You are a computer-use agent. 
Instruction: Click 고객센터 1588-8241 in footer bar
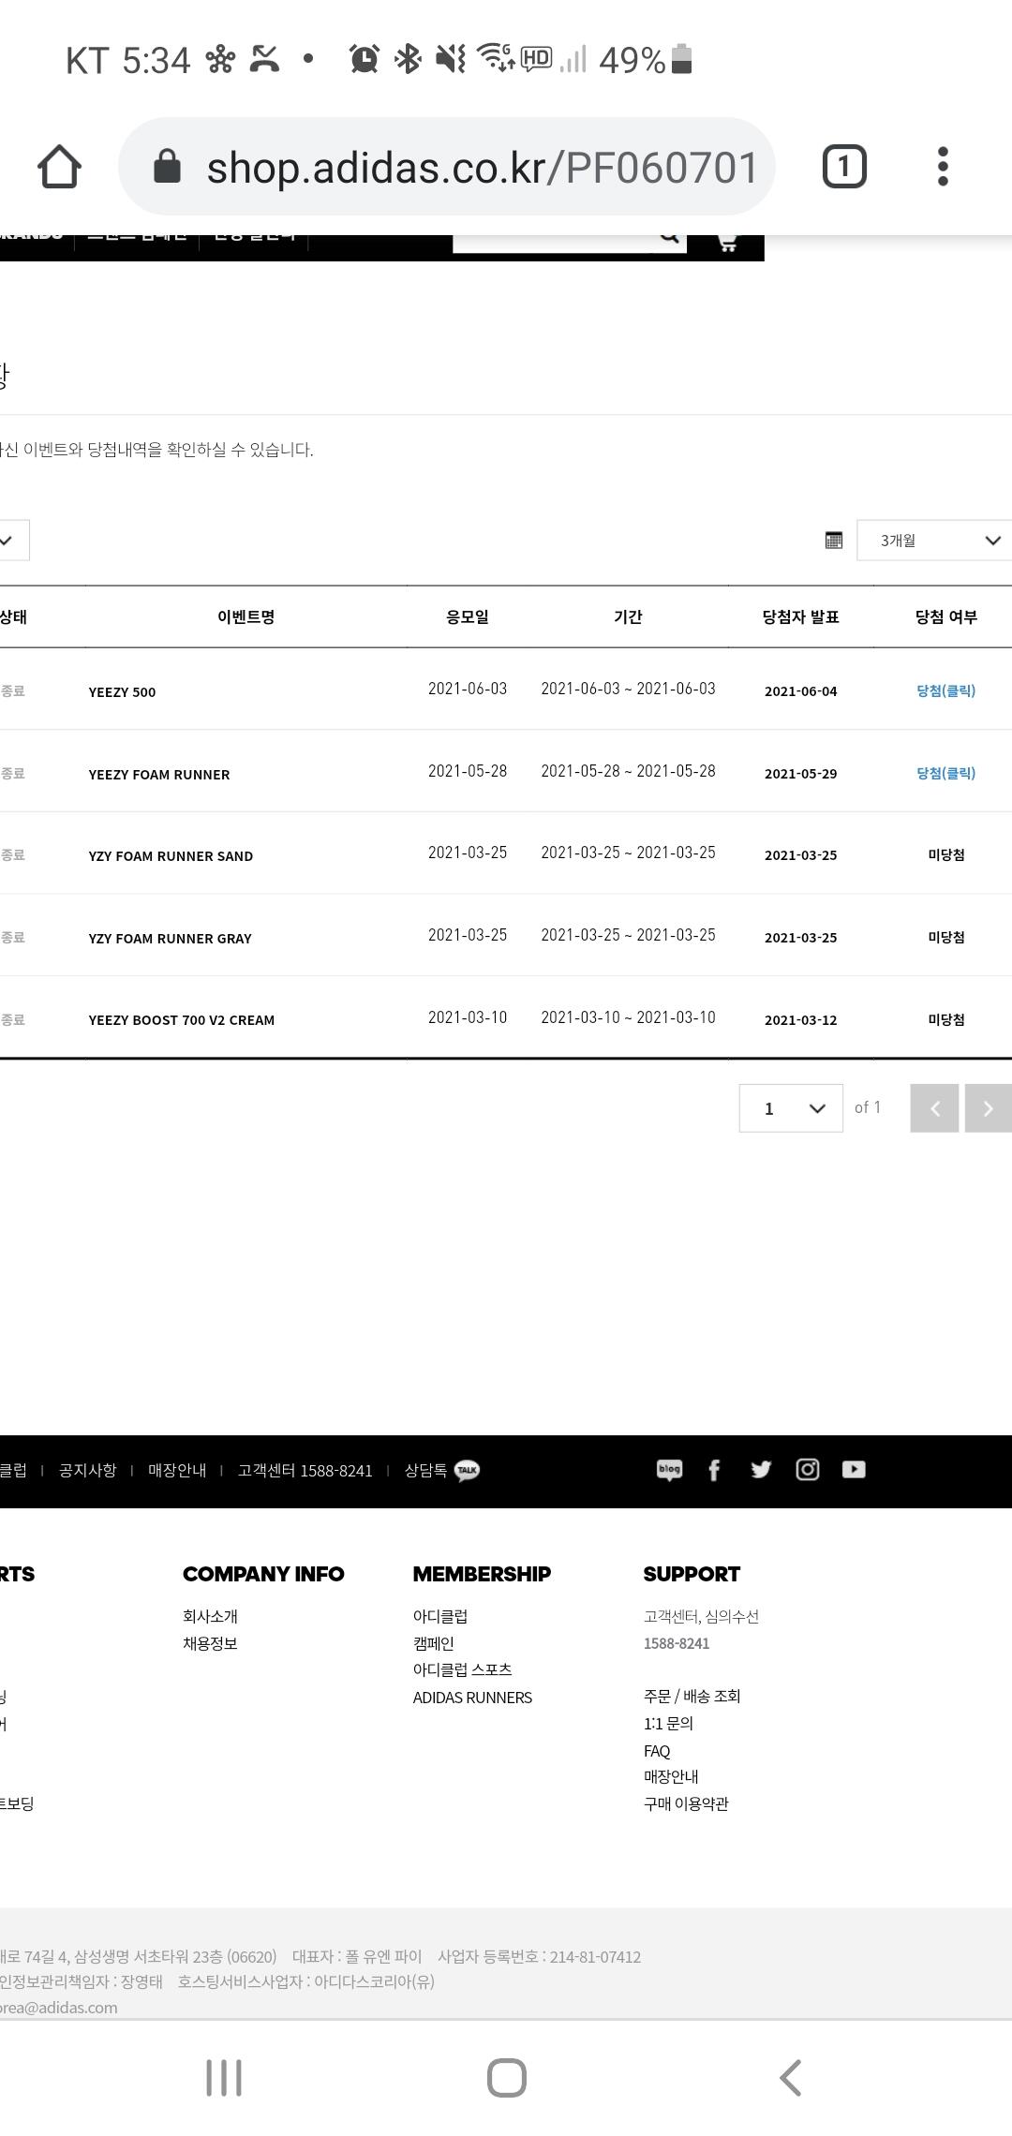click(x=305, y=1470)
